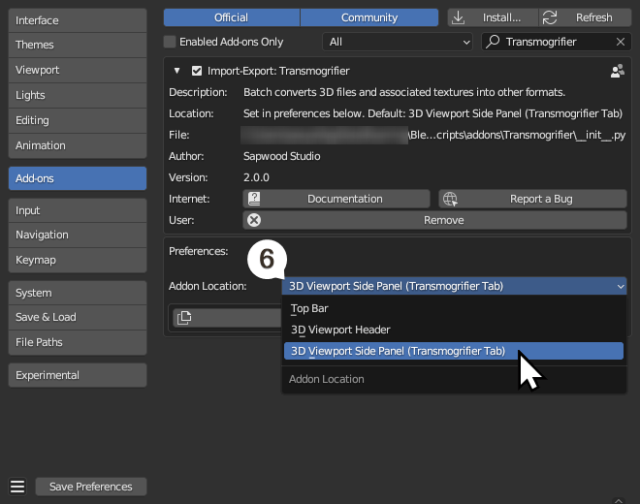
Task: Click the copy icon button under Addon Location
Action: click(182, 317)
